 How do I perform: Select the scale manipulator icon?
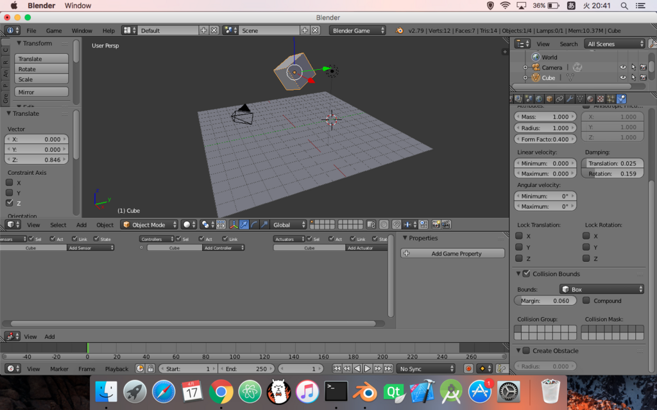(x=264, y=225)
